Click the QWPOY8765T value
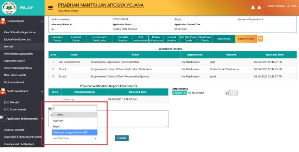 [120, 19]
